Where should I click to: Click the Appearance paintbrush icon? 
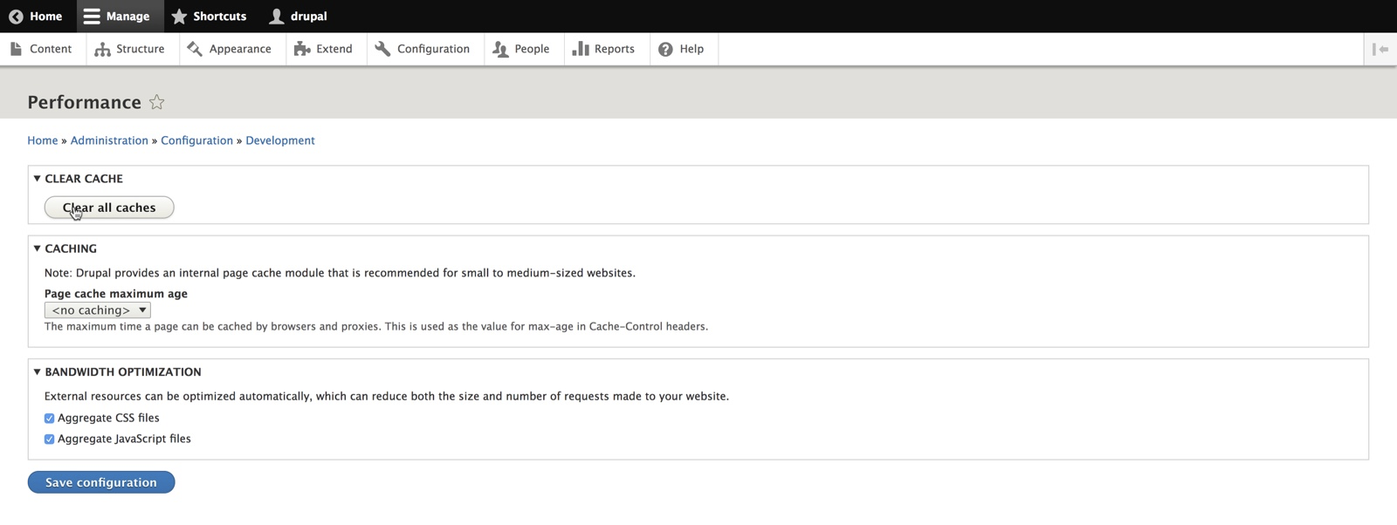tap(195, 49)
